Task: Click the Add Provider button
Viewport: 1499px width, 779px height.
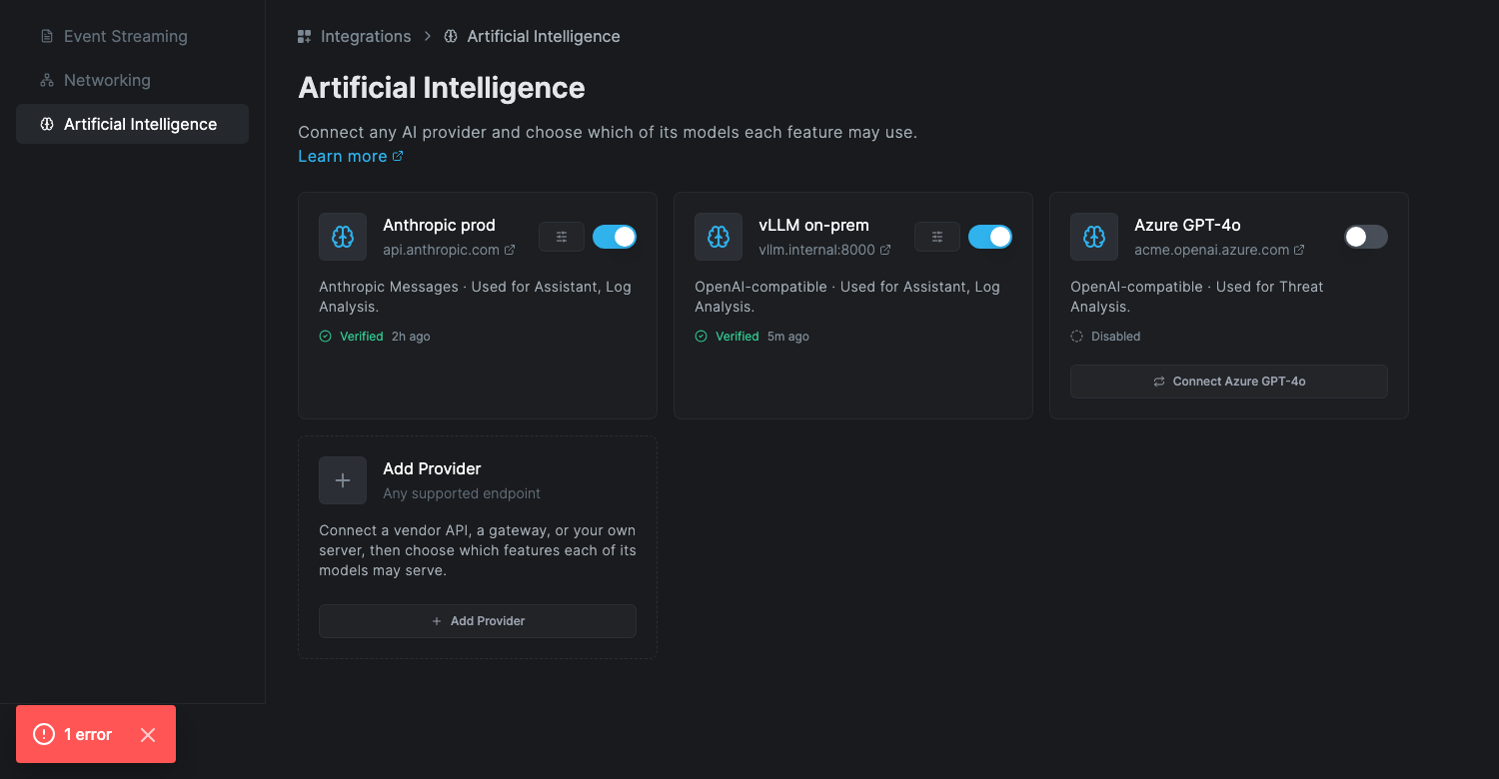Action: click(478, 621)
